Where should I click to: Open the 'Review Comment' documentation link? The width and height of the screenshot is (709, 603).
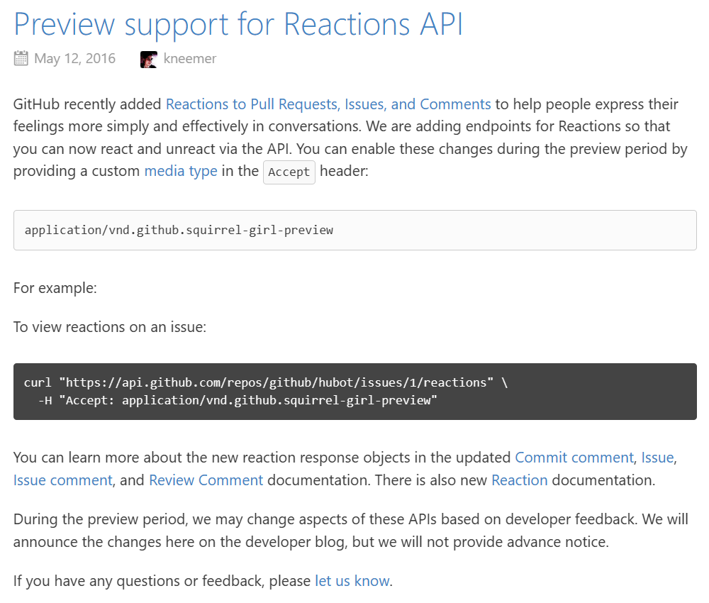point(206,480)
